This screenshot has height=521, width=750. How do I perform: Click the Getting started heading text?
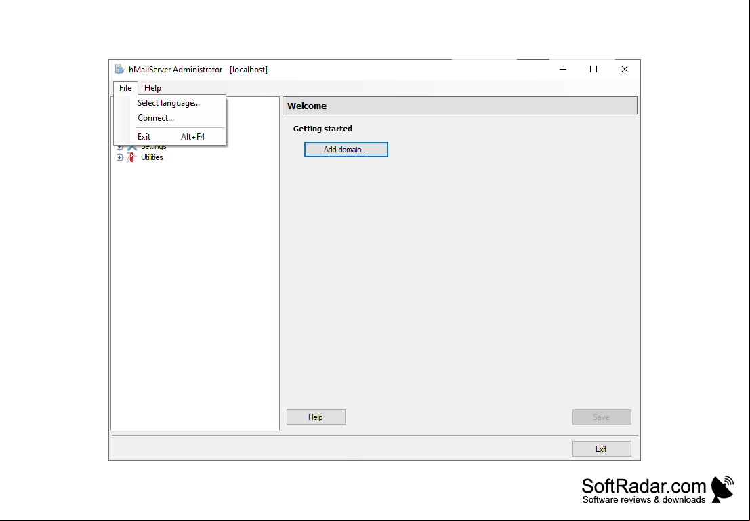[323, 129]
